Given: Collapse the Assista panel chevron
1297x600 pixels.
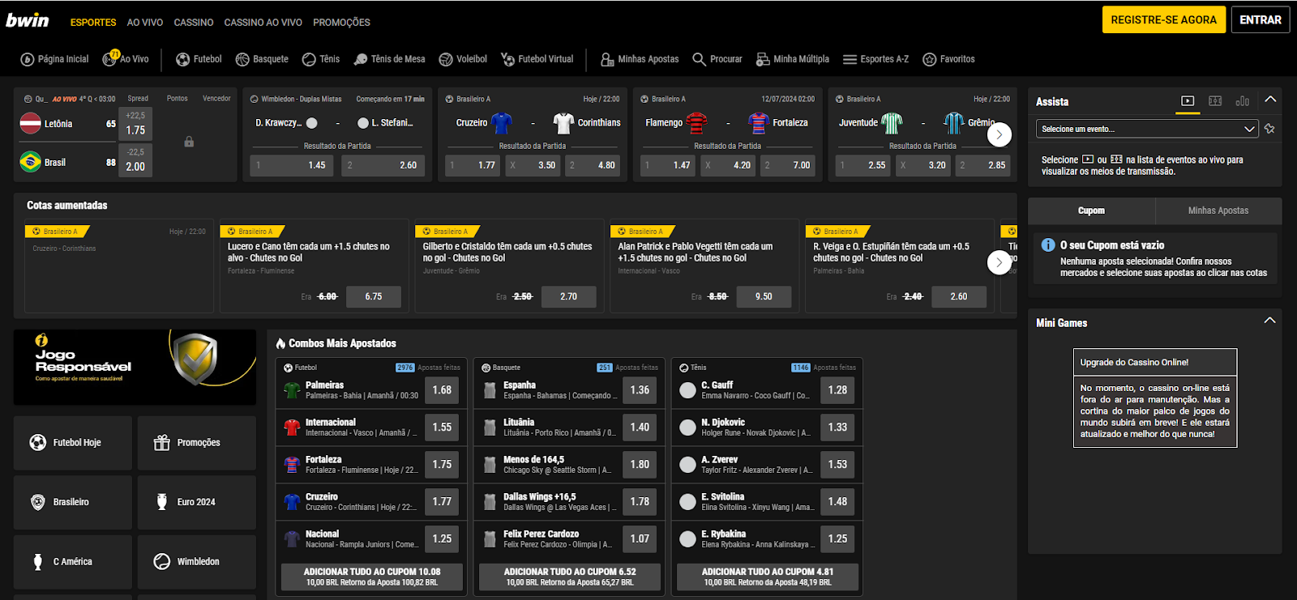Looking at the screenshot, I should pos(1270,100).
